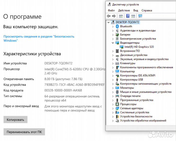
Task: Click the monitor icon beside Компьютер
Action: [117, 71]
